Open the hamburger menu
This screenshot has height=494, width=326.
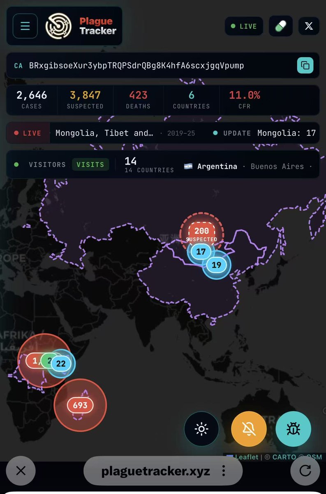tap(25, 26)
